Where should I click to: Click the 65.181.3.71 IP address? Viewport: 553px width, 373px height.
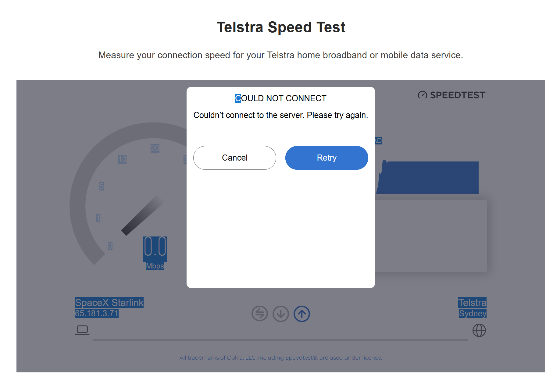coord(97,313)
